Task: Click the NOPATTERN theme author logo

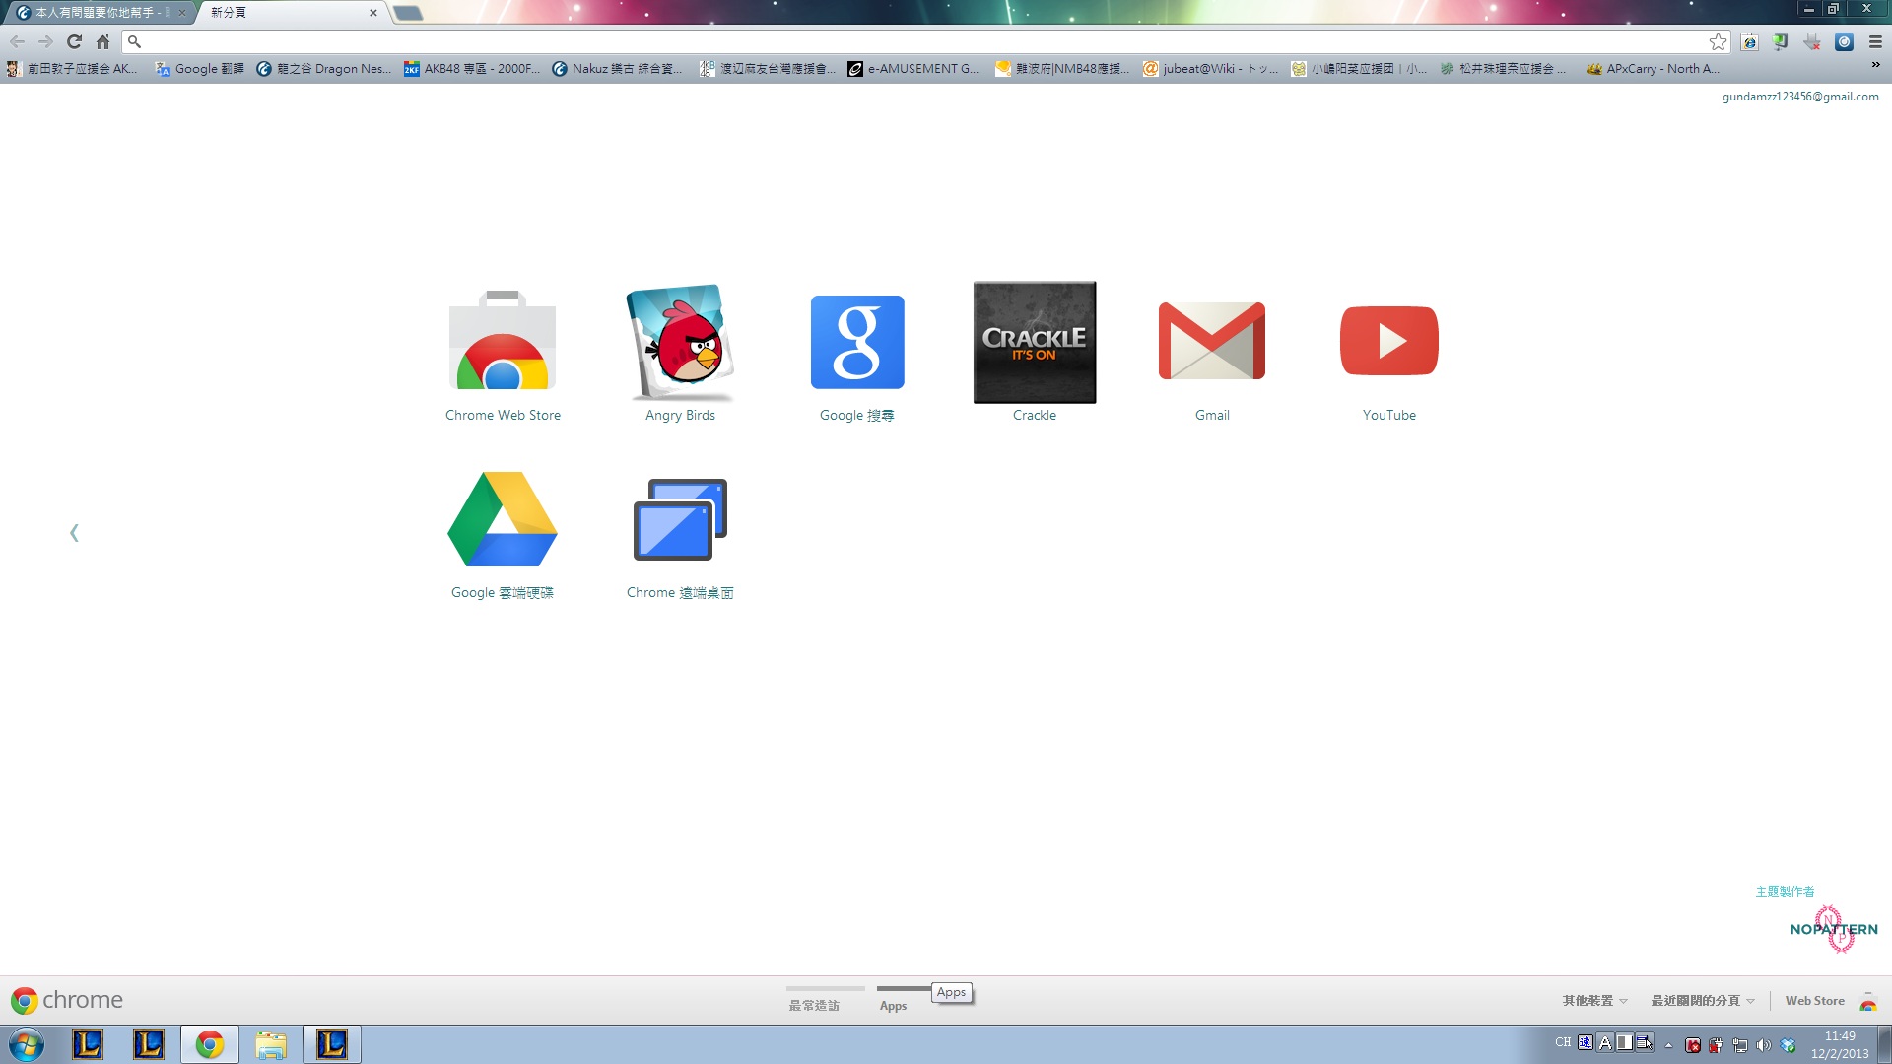Action: click(1834, 929)
